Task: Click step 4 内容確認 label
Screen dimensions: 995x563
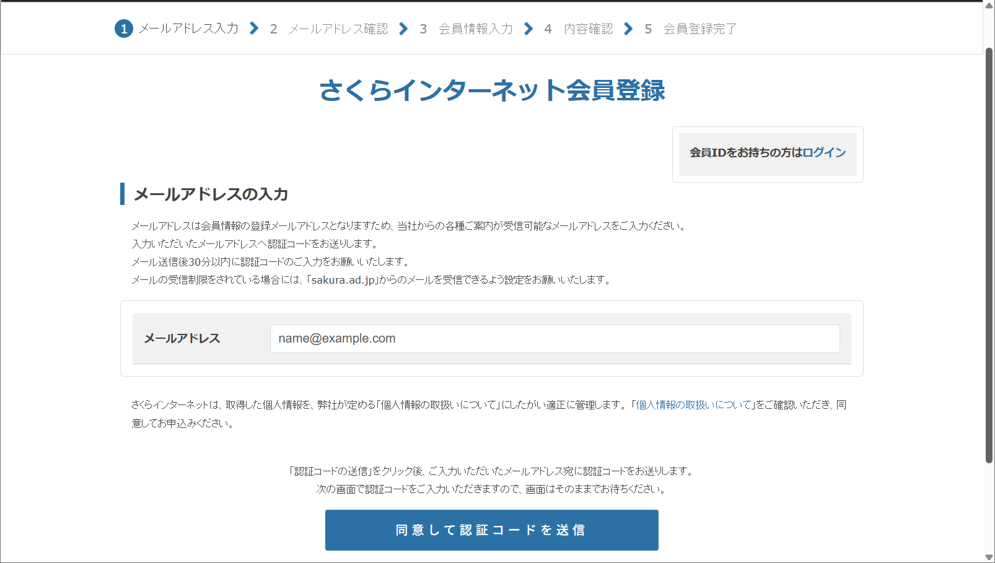Action: pos(588,29)
